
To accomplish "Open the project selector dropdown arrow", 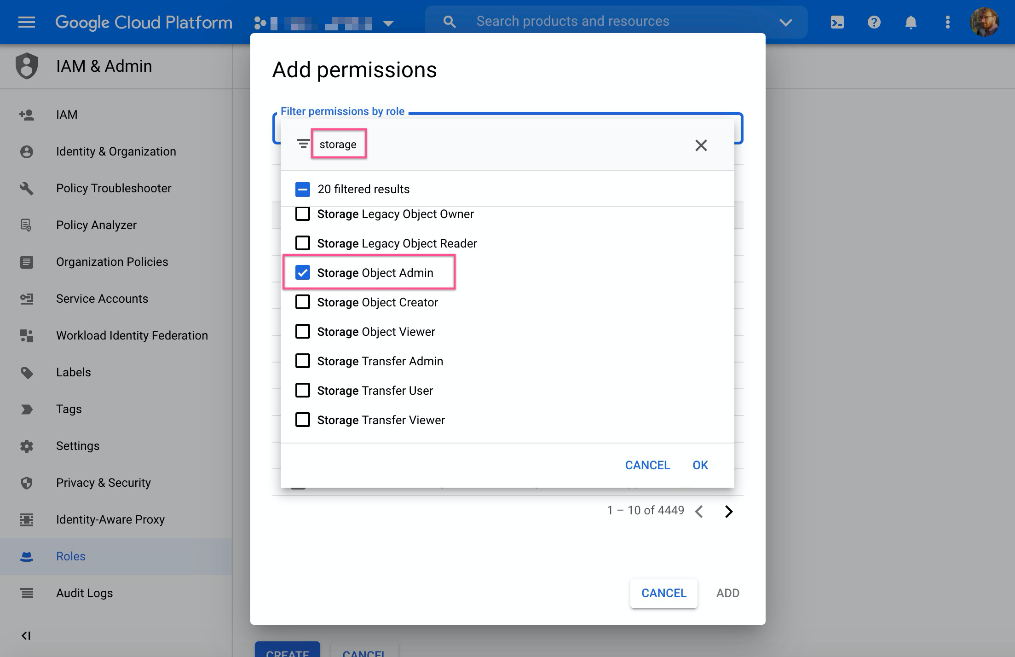I will (x=388, y=23).
